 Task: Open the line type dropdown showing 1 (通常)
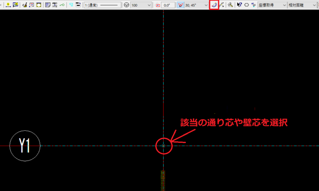(x=103, y=5)
